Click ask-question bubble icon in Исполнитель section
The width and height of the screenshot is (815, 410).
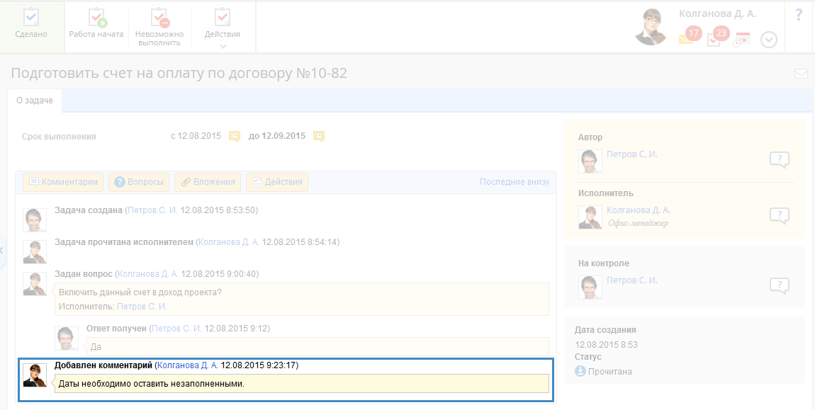[779, 216]
